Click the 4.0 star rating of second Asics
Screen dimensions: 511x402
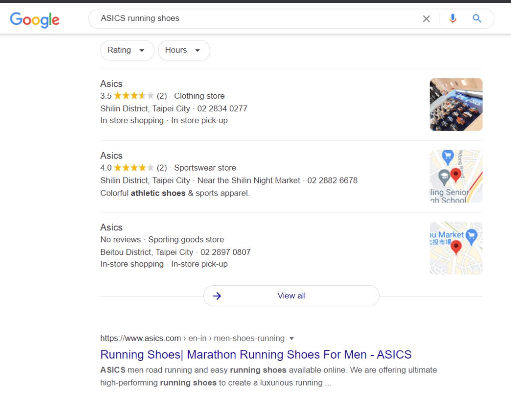point(133,168)
